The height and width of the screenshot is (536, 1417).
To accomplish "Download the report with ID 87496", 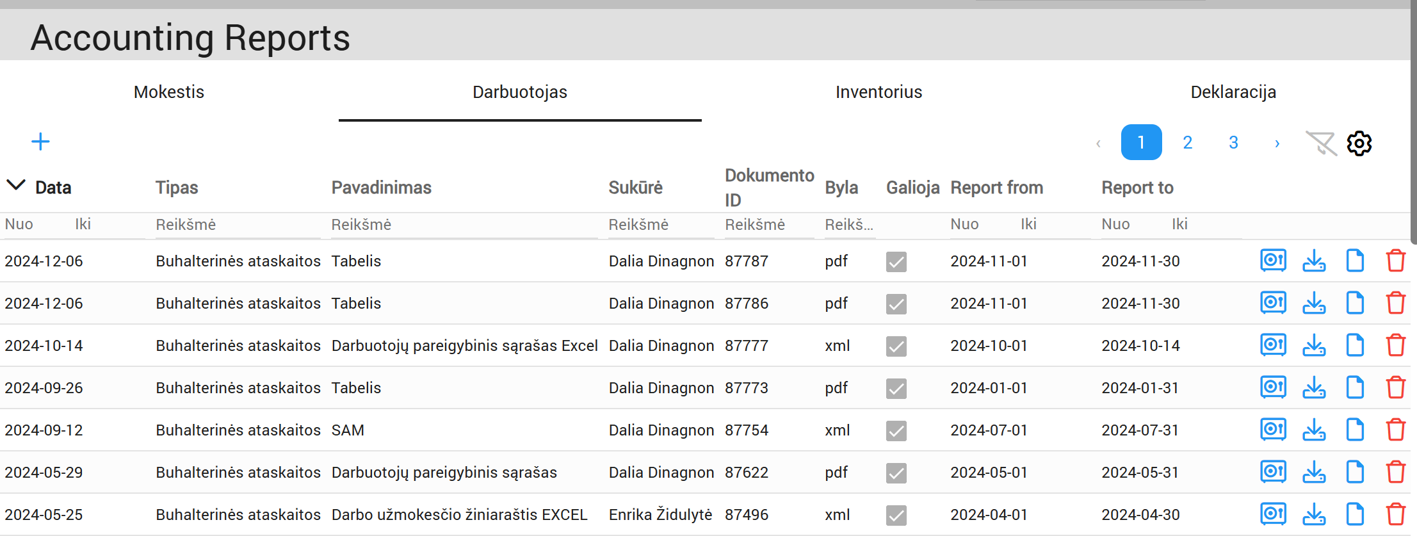I will coord(1314,514).
